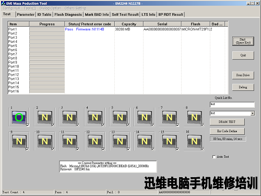Open the 8P RDT Result tab
The height and width of the screenshot is (196, 261).
[x=171, y=15]
